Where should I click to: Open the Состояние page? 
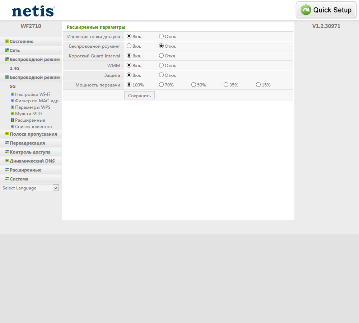tap(22, 41)
